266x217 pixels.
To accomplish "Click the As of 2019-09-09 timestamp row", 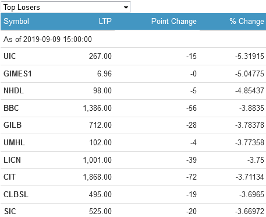I will [133, 39].
